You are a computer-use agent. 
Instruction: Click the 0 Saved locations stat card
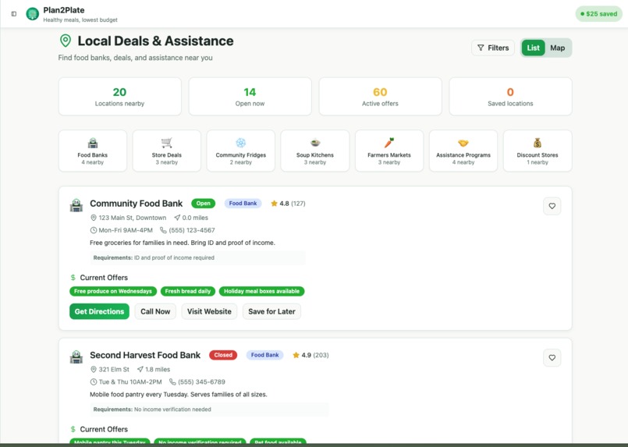[510, 97]
